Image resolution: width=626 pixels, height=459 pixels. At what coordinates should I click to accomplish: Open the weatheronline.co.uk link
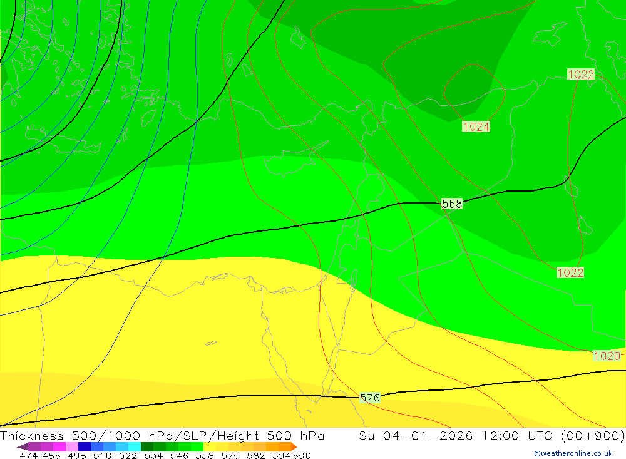tap(573, 453)
